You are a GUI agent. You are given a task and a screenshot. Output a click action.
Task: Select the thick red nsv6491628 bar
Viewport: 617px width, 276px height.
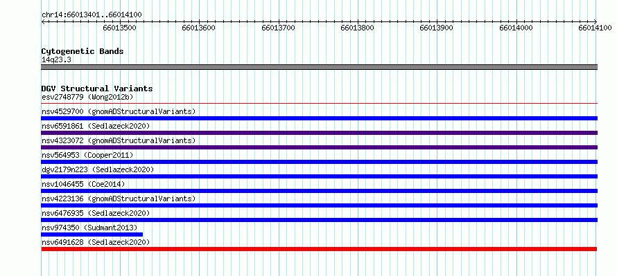319,249
